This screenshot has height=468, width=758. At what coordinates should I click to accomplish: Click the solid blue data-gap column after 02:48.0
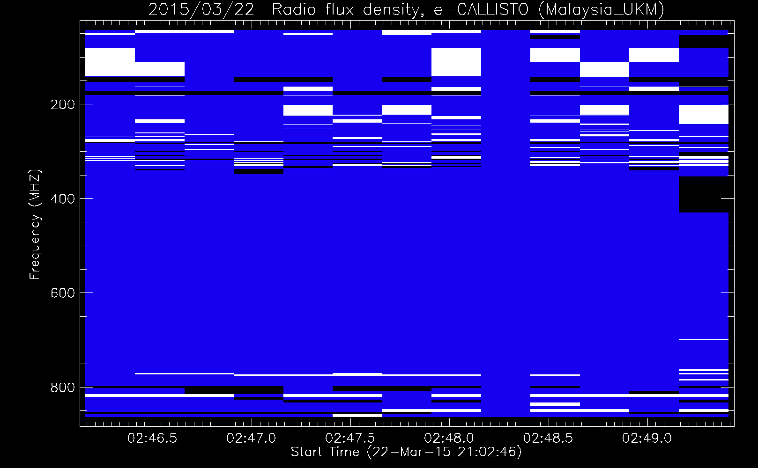505,223
